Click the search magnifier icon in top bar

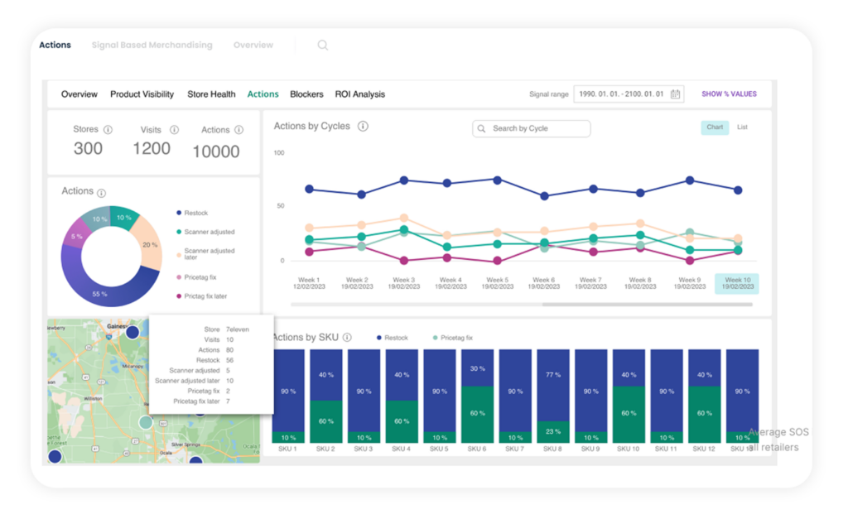[323, 46]
